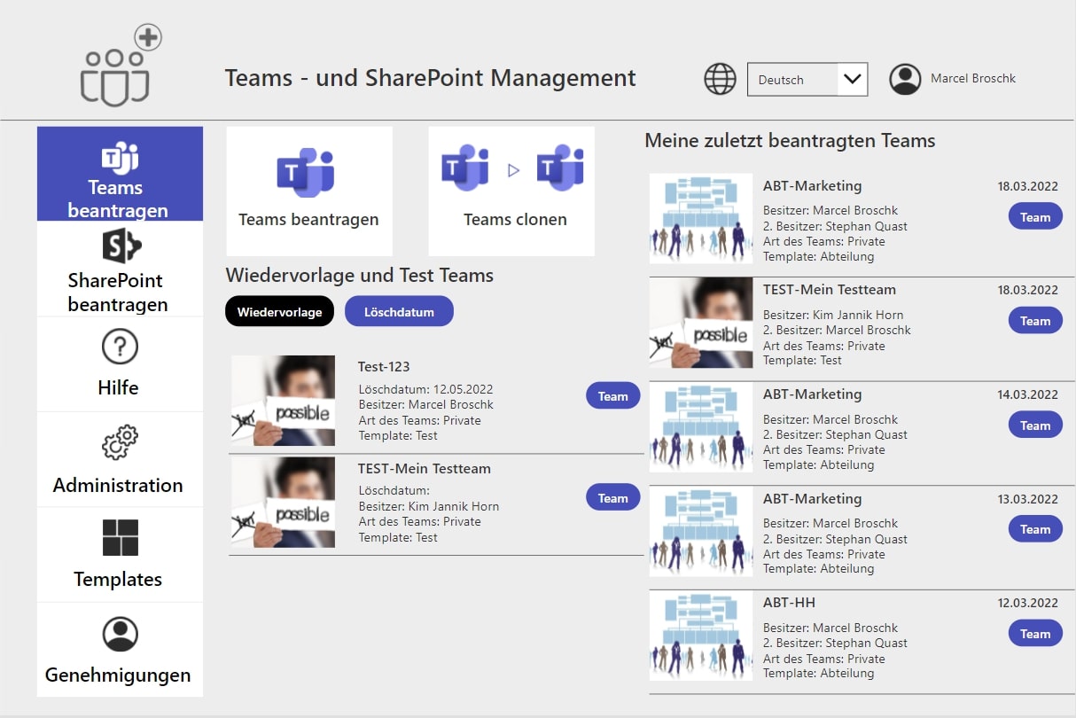The width and height of the screenshot is (1076, 718).
Task: Click the Teams clonen tile
Action: tap(511, 191)
